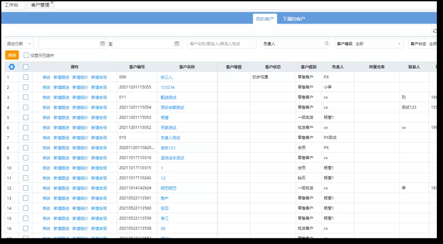Open customer name link 散户
The width and height of the screenshot is (443, 244).
(x=164, y=198)
